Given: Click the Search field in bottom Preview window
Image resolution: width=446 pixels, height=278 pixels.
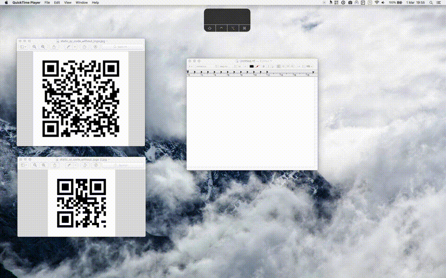Looking at the screenshot, I should point(123,165).
